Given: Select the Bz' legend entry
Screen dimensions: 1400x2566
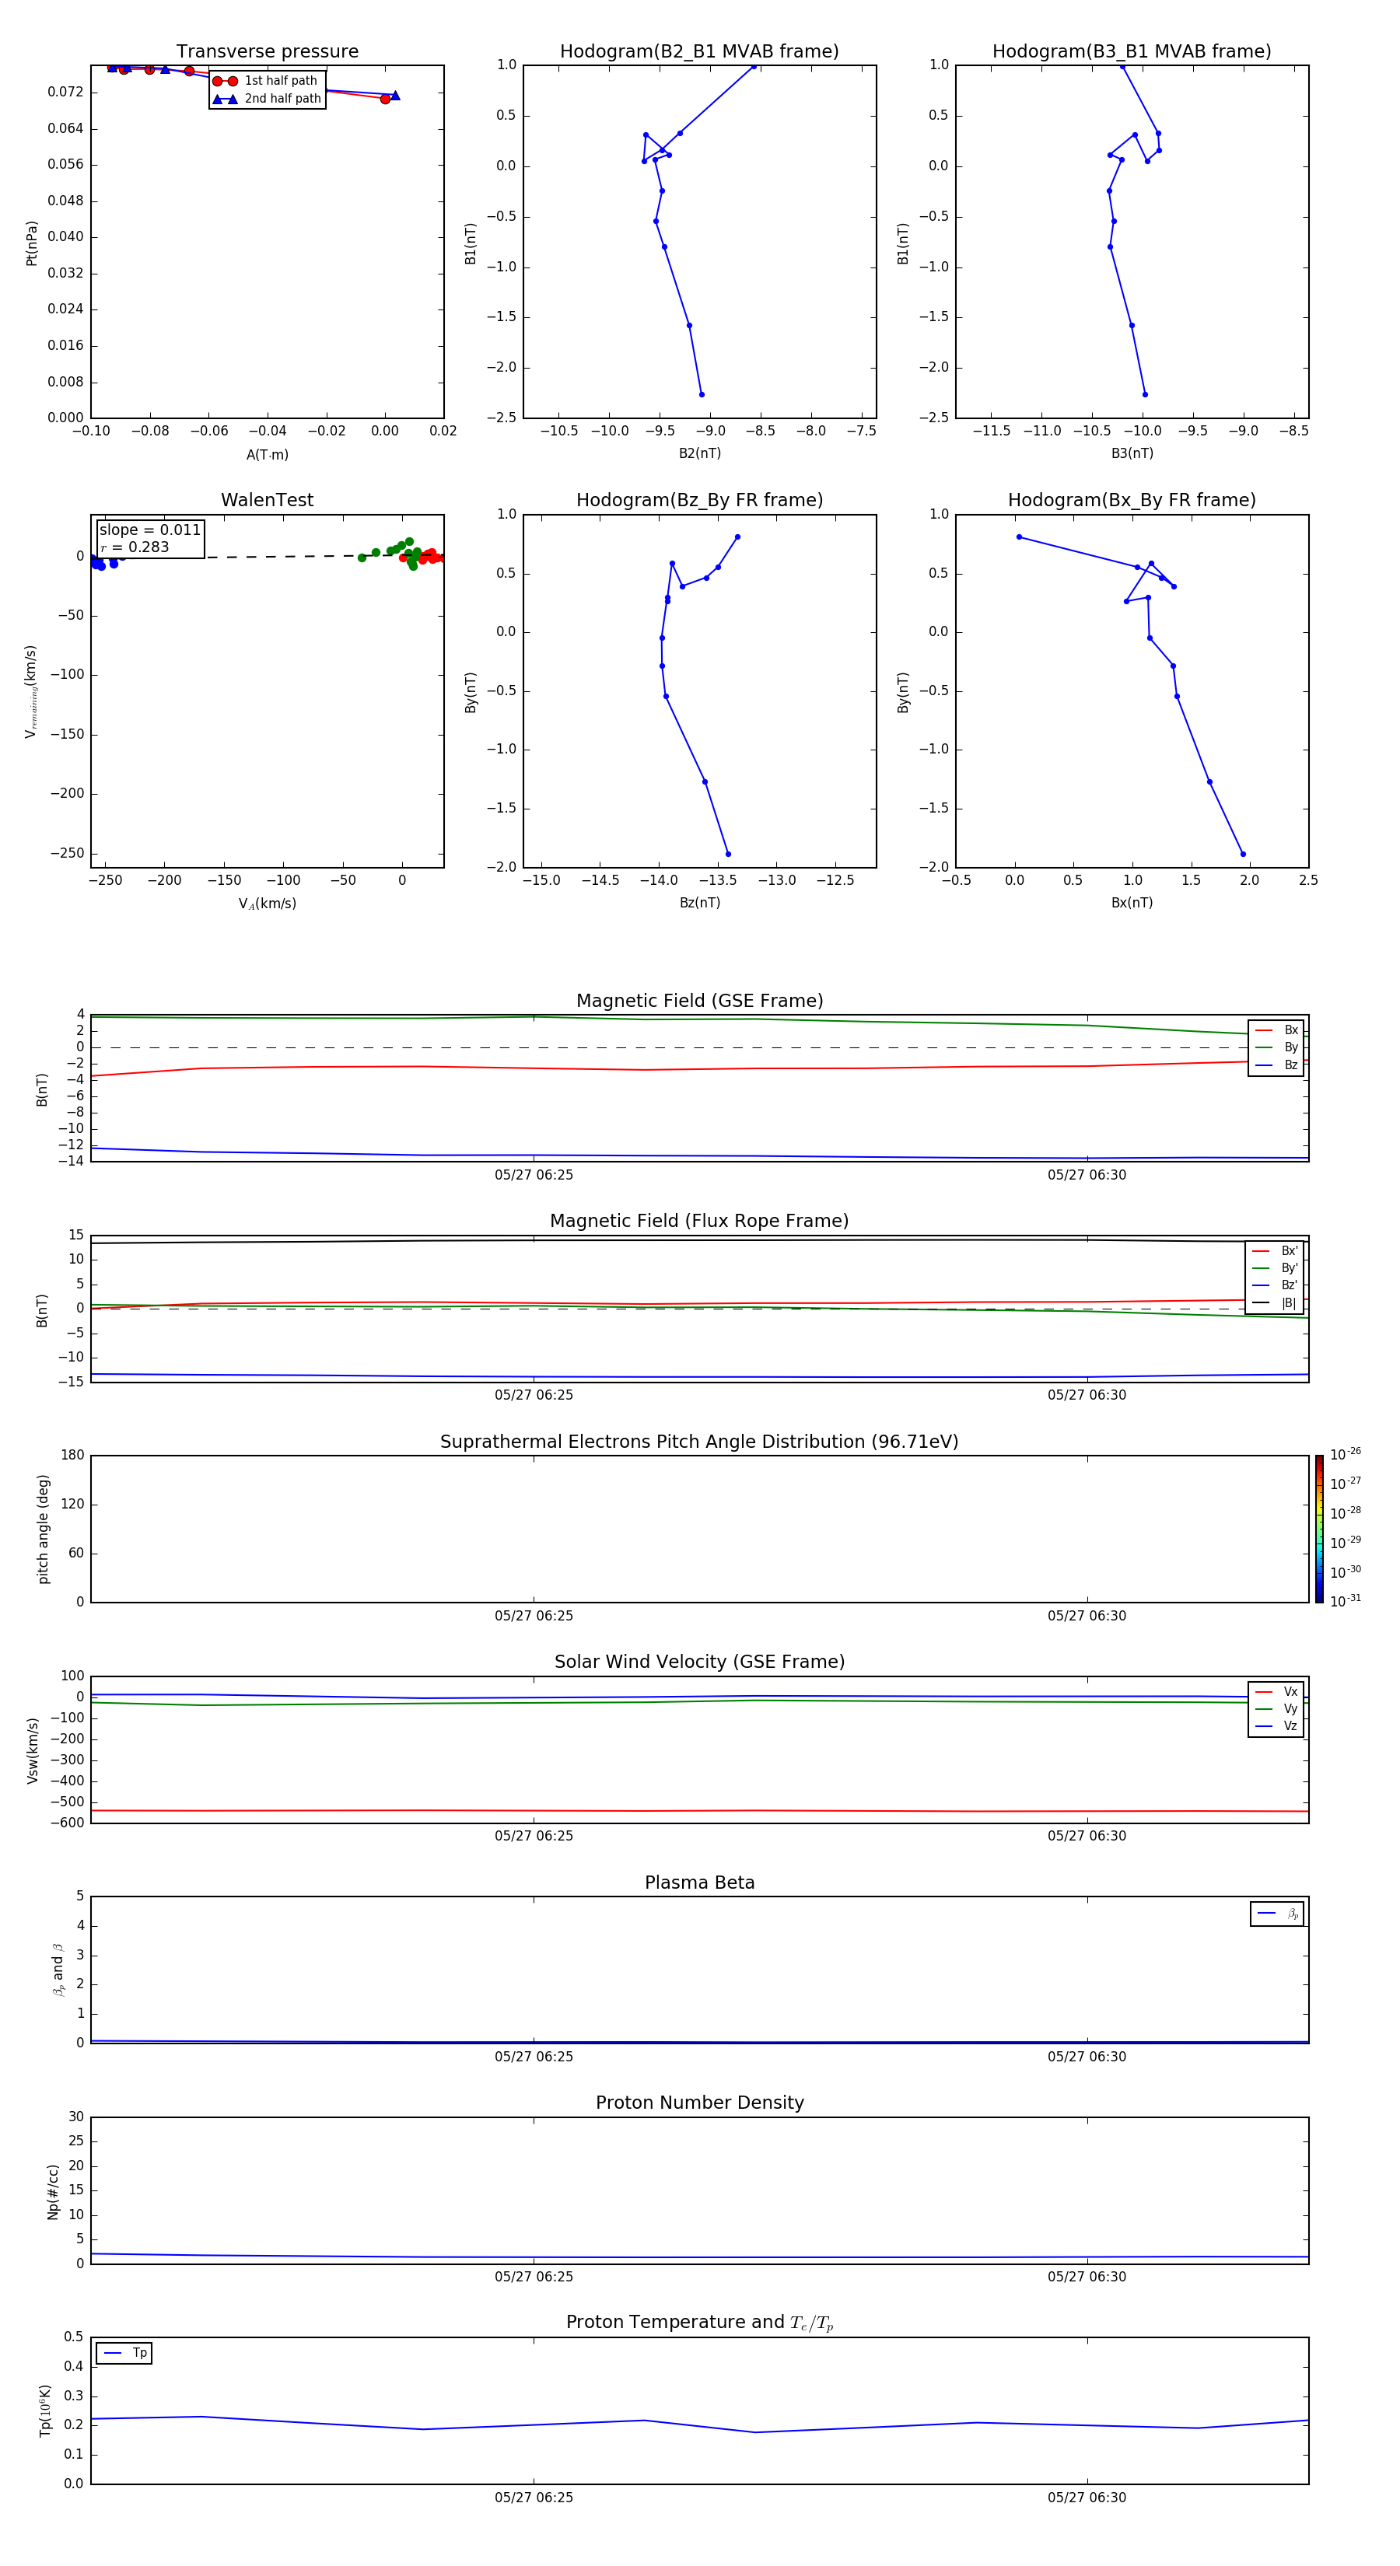Looking at the screenshot, I should click(1276, 1285).
